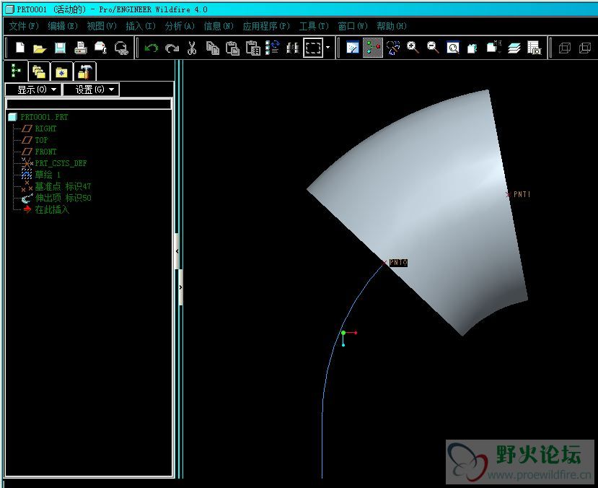Toggle the spin center icon
Viewport: 598px width, 488px height.
(x=373, y=48)
